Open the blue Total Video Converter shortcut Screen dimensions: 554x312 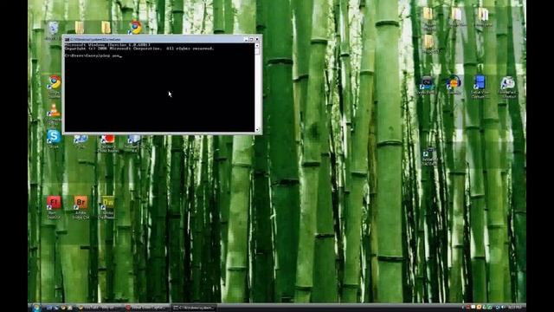[480, 82]
